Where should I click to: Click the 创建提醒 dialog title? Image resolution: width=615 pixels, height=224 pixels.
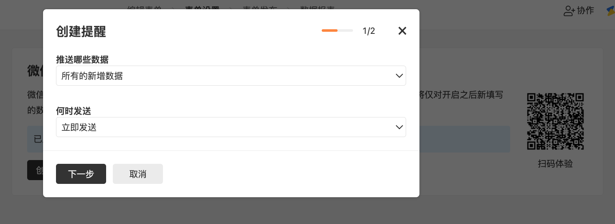coord(81,31)
